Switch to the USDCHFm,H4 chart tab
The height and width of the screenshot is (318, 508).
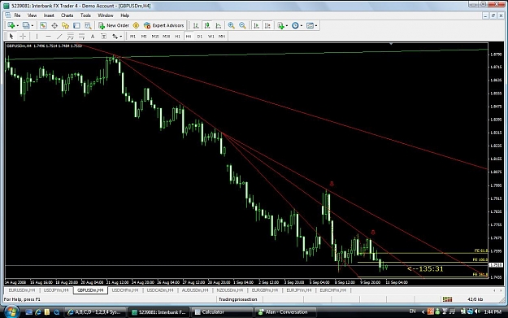(124, 290)
